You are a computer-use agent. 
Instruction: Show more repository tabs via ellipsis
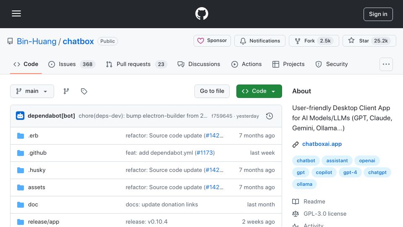[386, 64]
